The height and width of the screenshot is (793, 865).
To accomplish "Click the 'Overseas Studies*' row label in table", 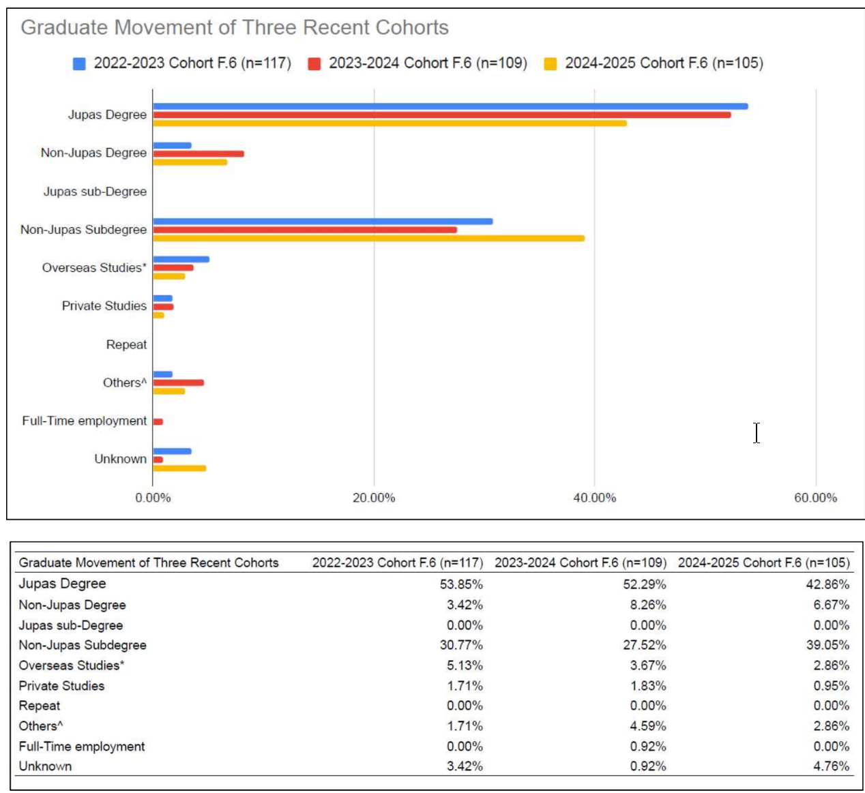I will [72, 665].
